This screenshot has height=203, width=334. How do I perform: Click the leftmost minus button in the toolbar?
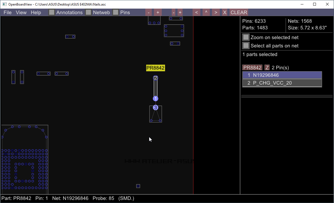point(149,12)
